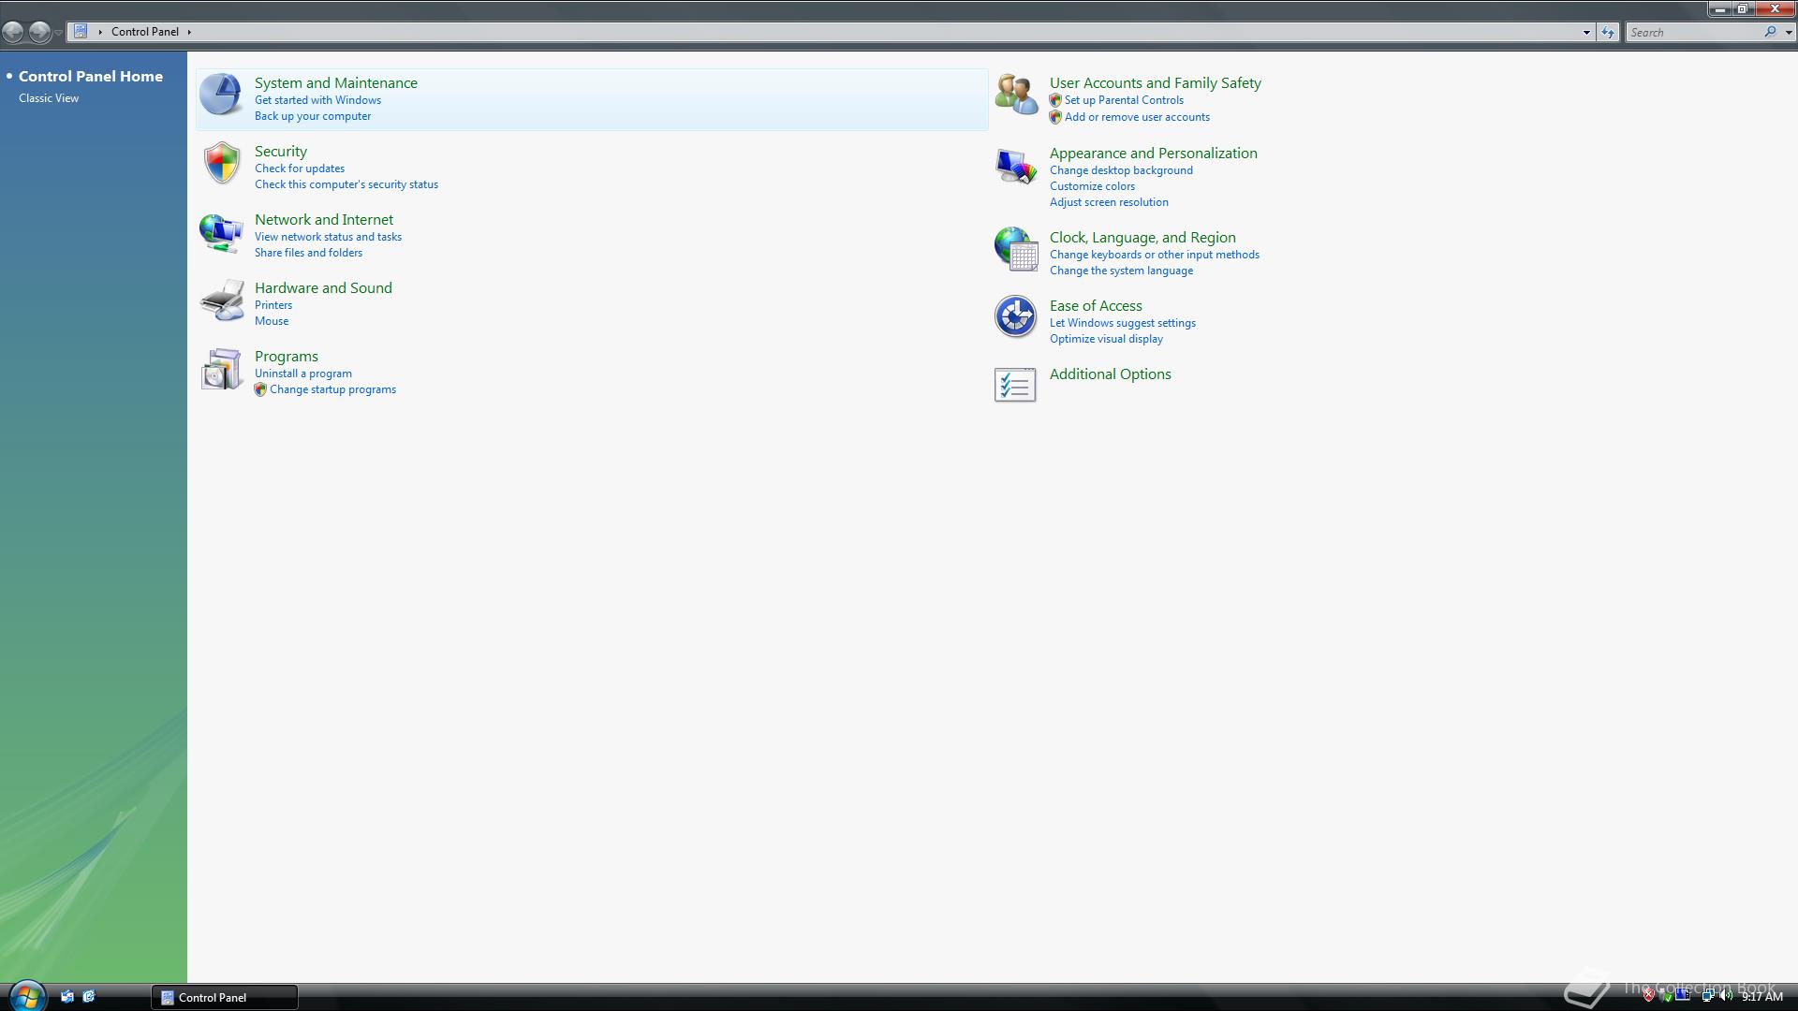
Task: Click Uninstall a program
Action: pyautogui.click(x=303, y=374)
